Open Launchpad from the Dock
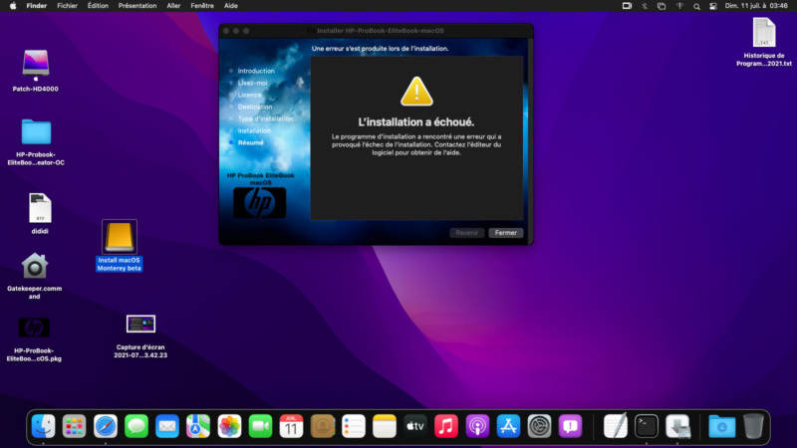 tap(74, 426)
